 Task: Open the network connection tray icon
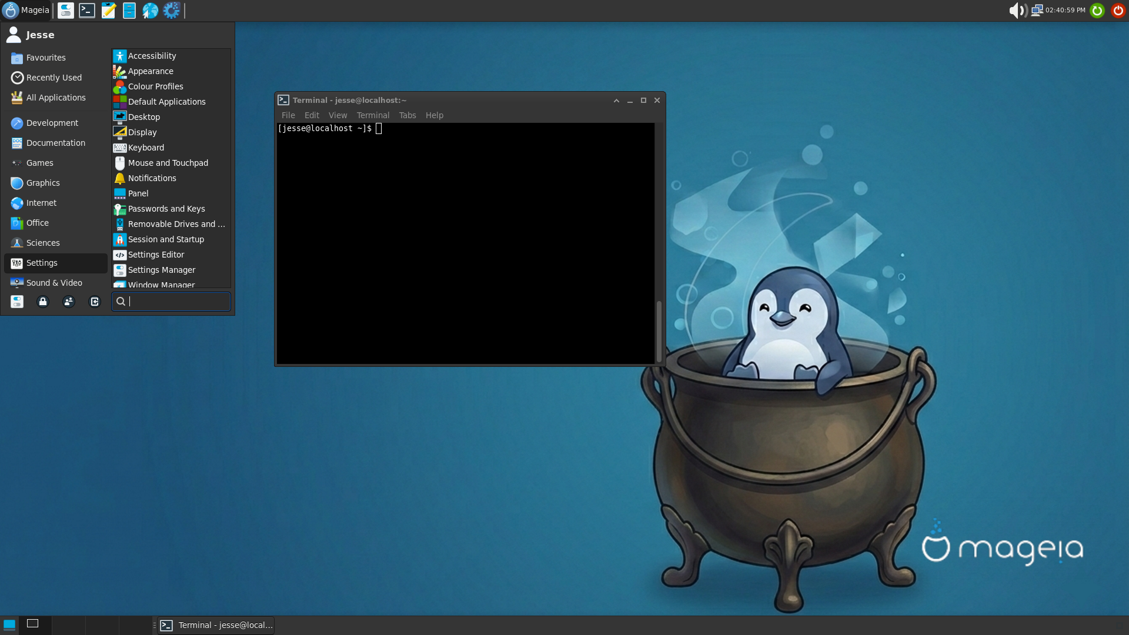1037,10
